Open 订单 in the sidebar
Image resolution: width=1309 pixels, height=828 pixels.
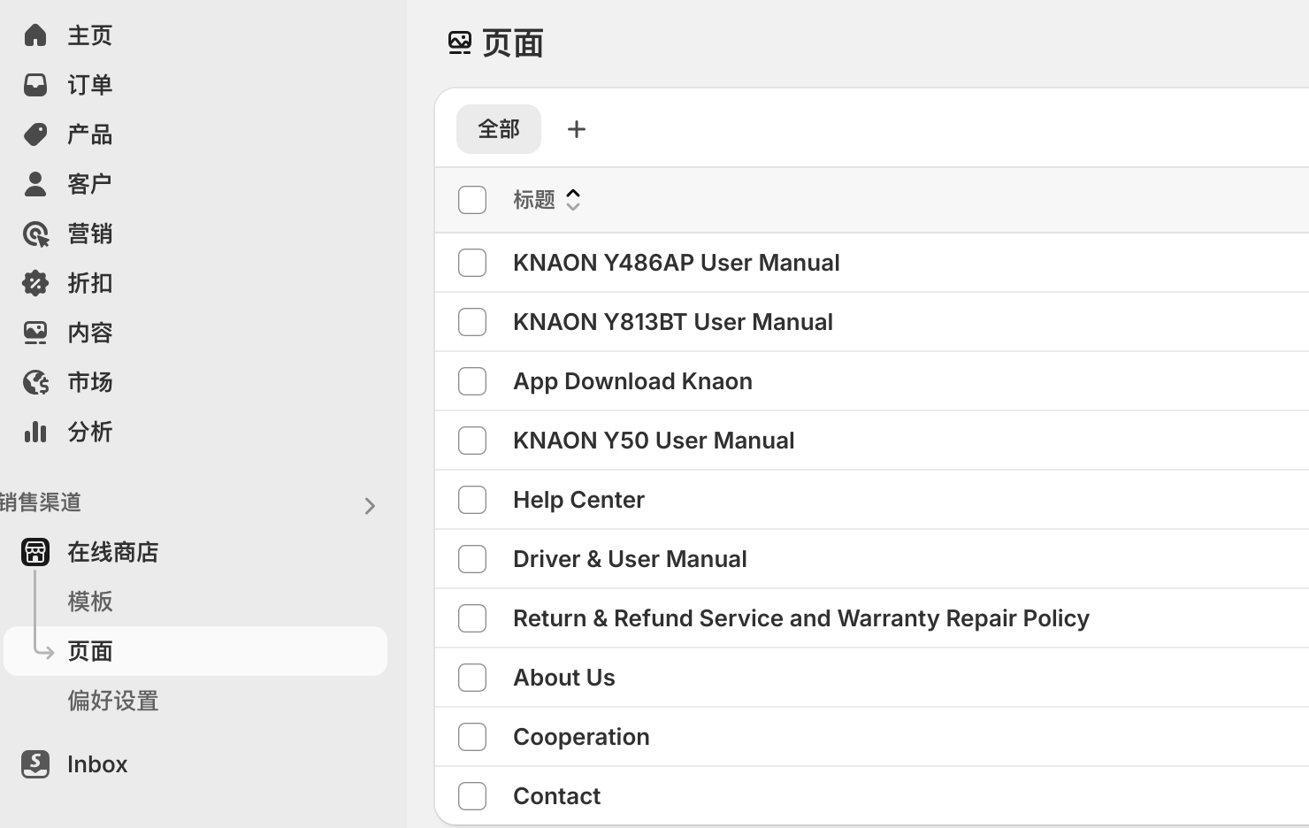(90, 85)
